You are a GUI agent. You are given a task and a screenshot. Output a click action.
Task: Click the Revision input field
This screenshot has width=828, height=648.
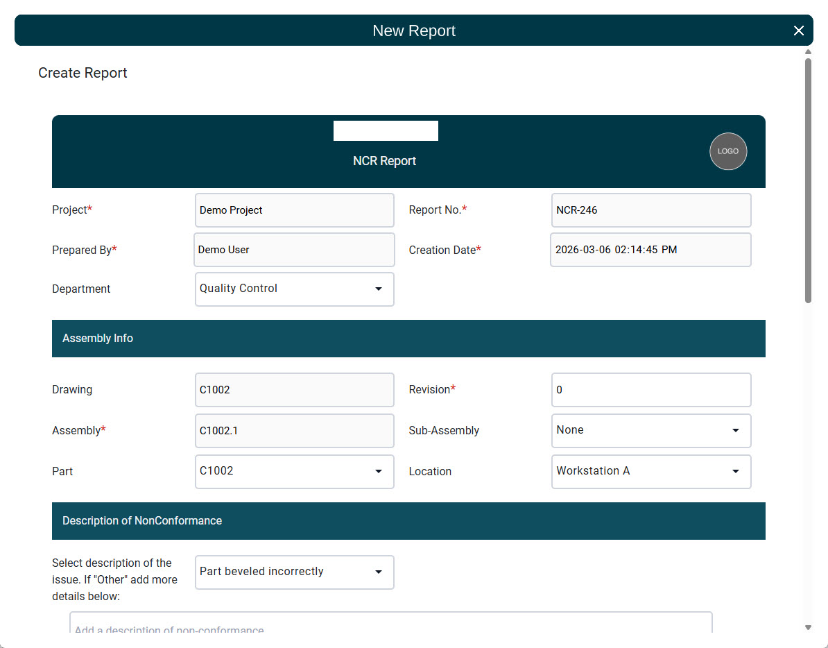click(x=650, y=390)
